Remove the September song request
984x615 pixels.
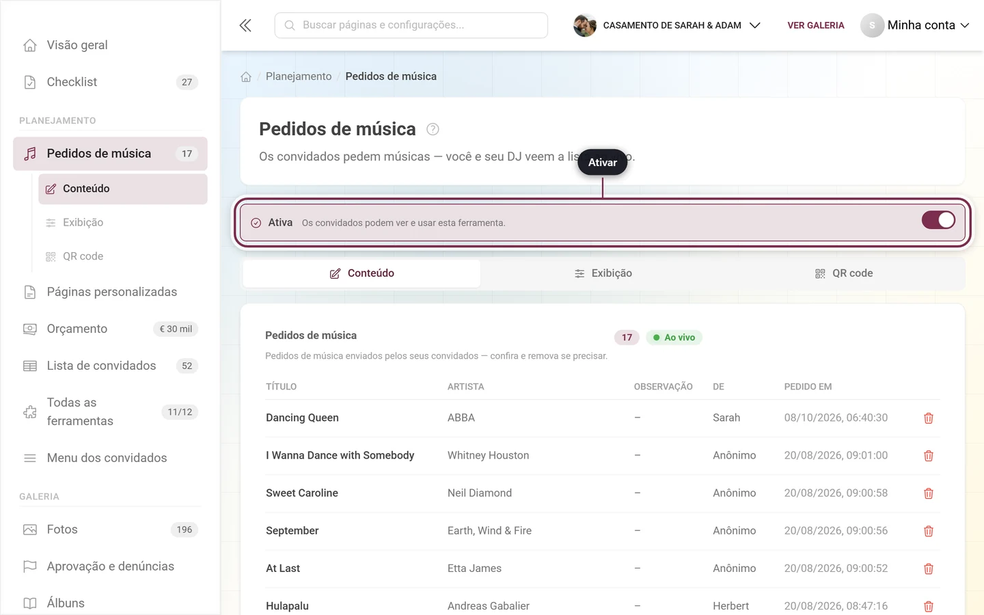[x=929, y=531]
